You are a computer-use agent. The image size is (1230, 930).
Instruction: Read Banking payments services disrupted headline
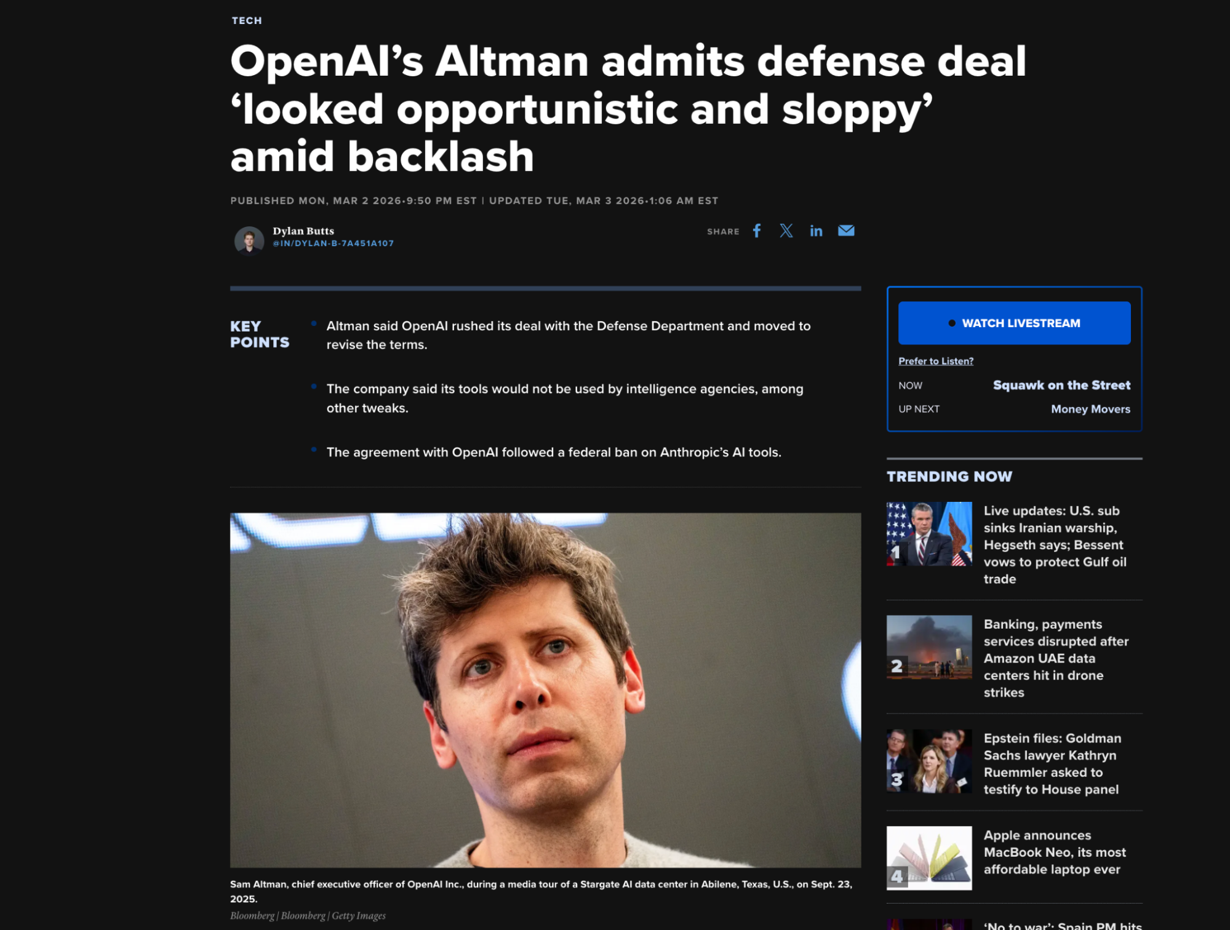[1056, 658]
